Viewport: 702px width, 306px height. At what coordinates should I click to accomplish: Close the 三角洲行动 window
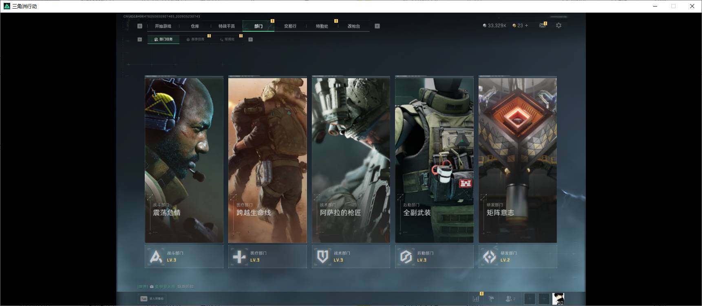coord(692,6)
